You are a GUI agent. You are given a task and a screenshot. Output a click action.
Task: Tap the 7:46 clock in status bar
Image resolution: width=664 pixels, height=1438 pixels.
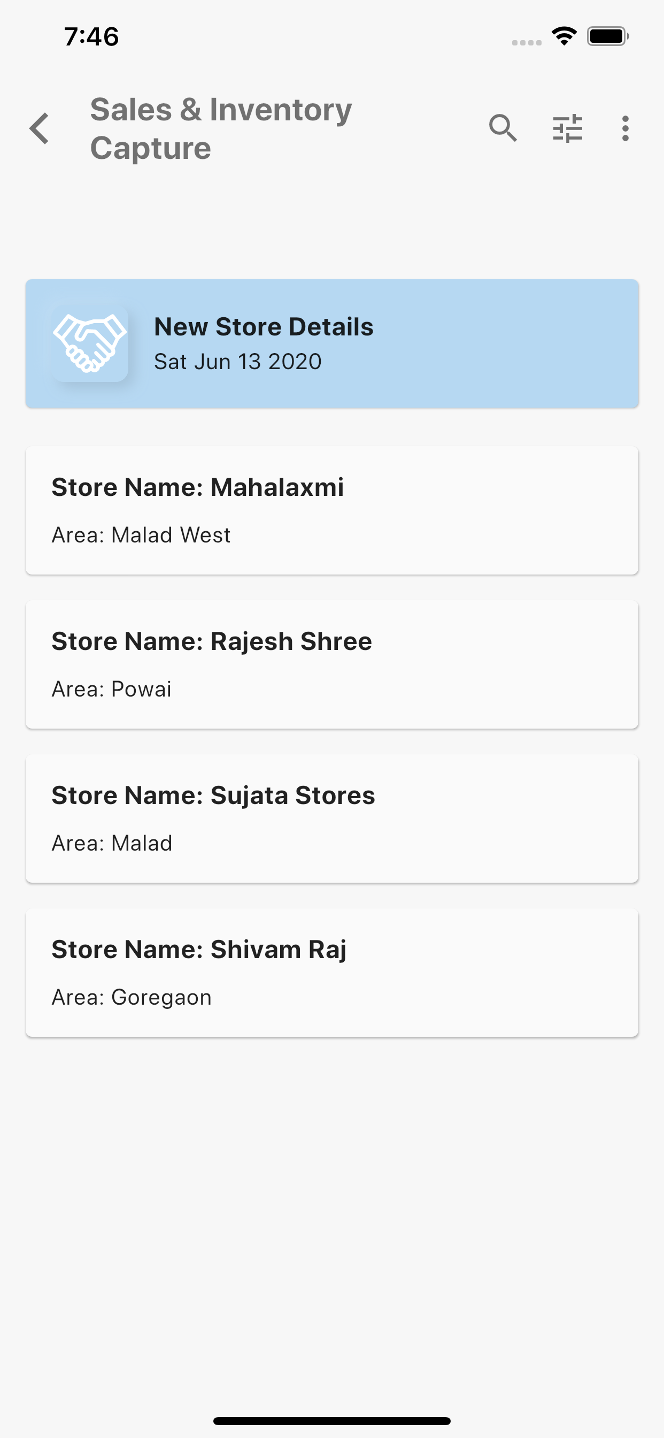(91, 37)
